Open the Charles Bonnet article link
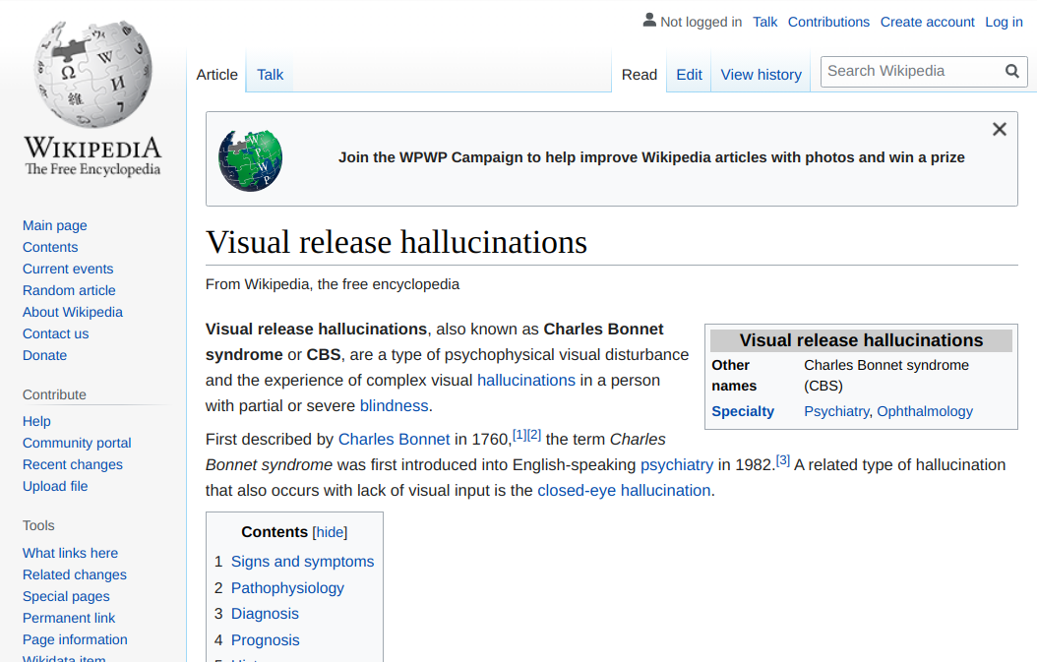The image size is (1037, 662). click(395, 439)
